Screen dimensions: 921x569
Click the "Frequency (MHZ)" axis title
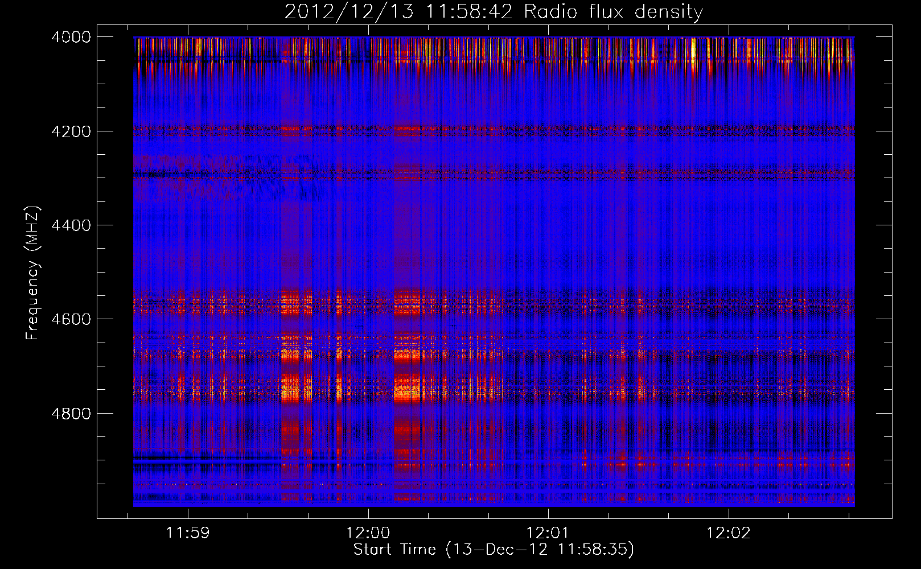[x=33, y=273]
